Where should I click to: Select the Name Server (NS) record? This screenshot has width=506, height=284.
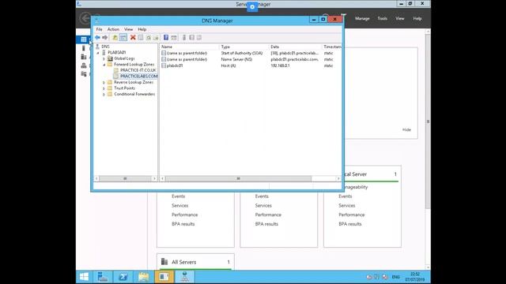pos(251,59)
